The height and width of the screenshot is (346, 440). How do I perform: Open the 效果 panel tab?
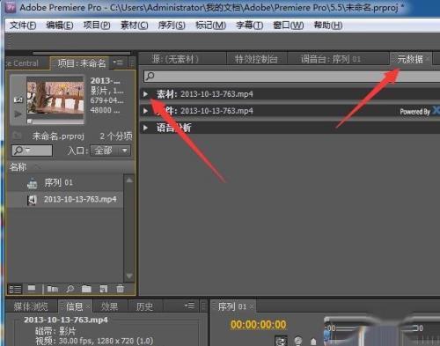[109, 306]
